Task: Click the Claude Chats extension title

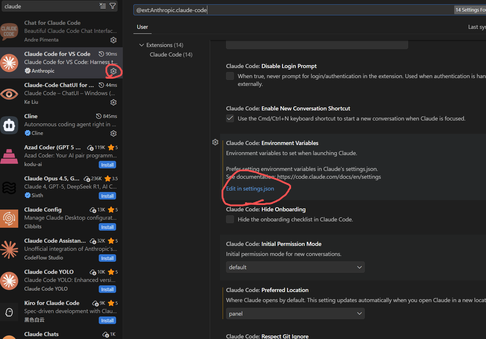Action: [41, 334]
